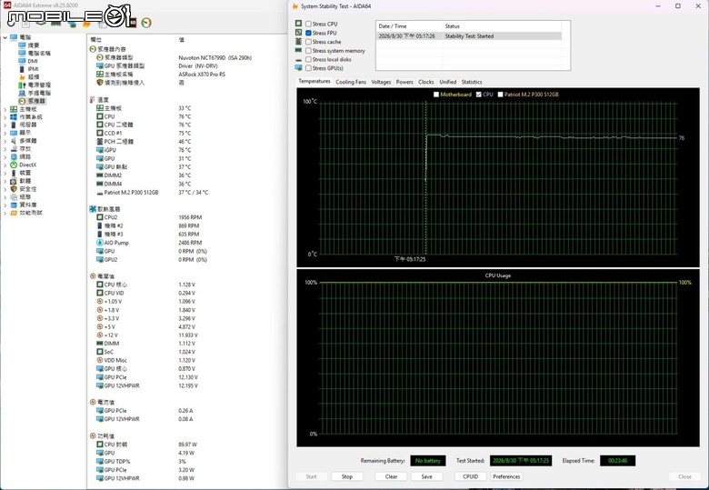Collapse the 電腦 tree node

[x=5, y=37]
